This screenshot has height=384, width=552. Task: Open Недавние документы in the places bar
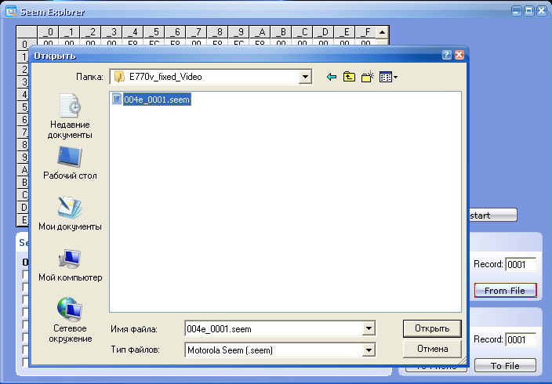[70, 117]
